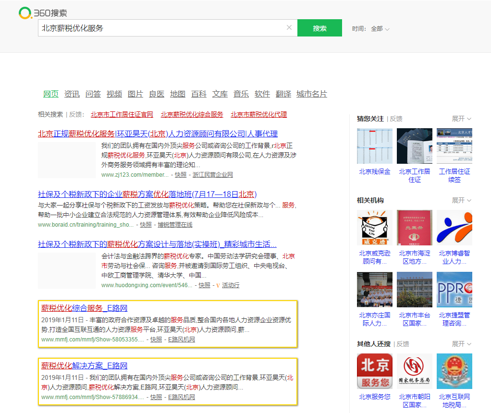Switch to the 问答 tab
The width and height of the screenshot is (491, 413).
click(x=93, y=94)
